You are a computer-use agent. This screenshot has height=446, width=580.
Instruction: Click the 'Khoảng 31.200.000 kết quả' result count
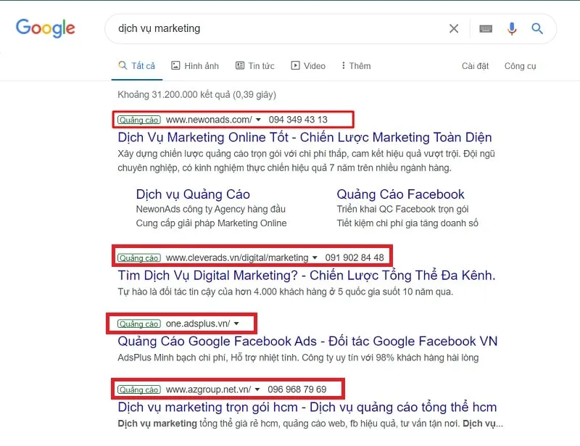(196, 95)
